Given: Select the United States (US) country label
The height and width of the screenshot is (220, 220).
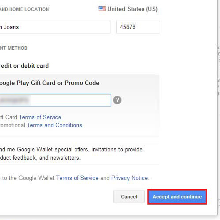Looking at the screenshot, I should tap(132, 9).
